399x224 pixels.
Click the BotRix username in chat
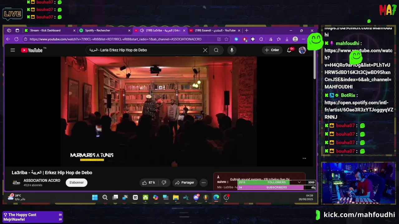coord(348,96)
